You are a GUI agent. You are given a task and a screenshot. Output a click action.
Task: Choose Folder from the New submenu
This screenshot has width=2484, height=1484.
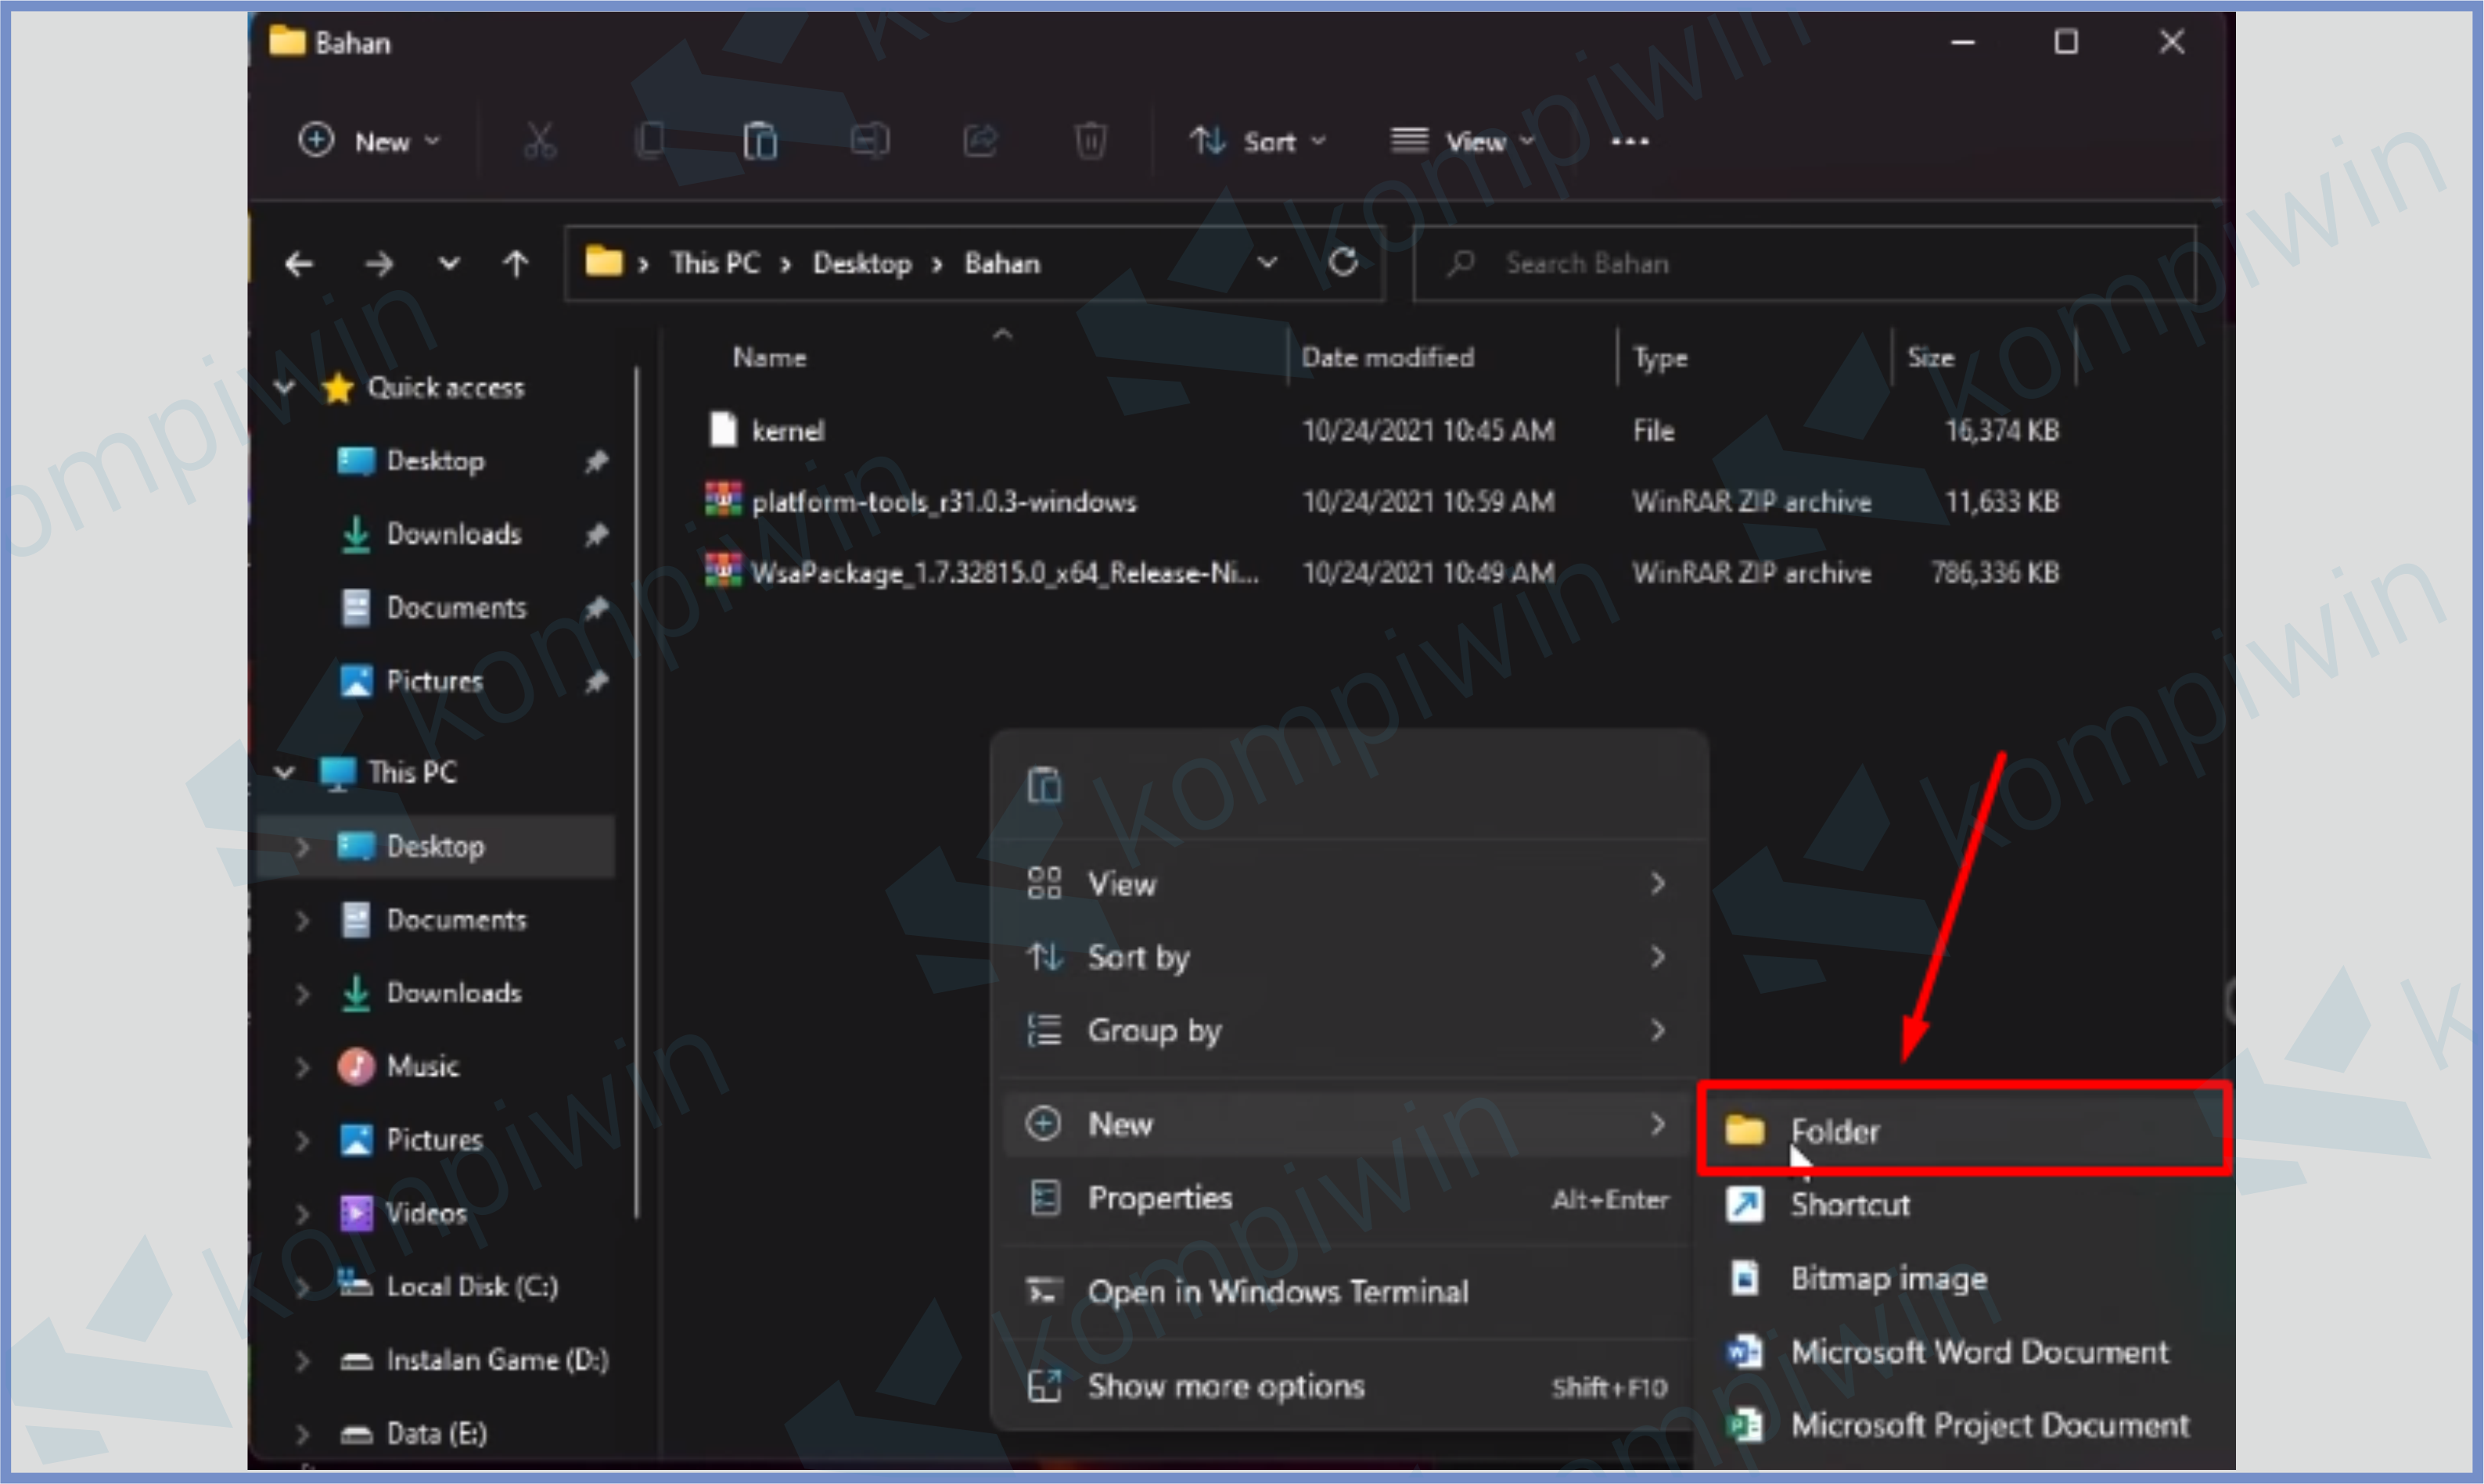(1834, 1131)
